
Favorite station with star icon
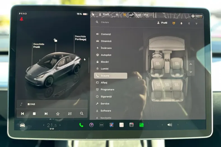[x=58, y=114]
